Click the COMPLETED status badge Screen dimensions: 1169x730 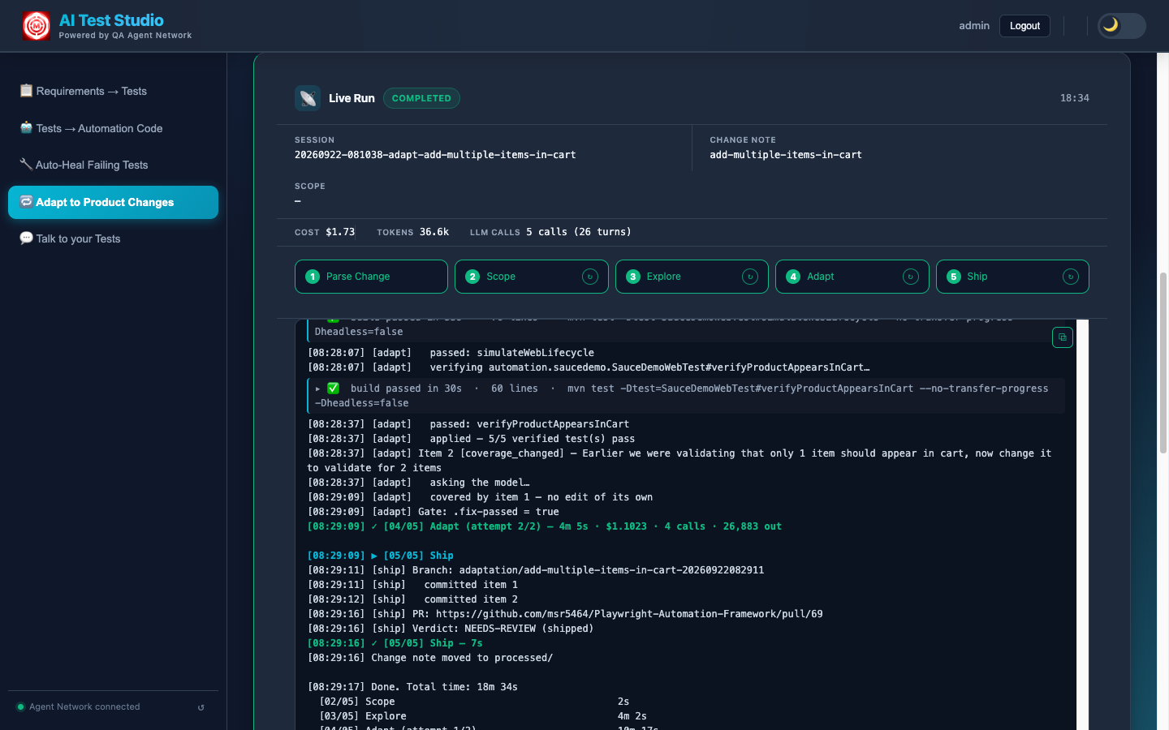(x=421, y=98)
